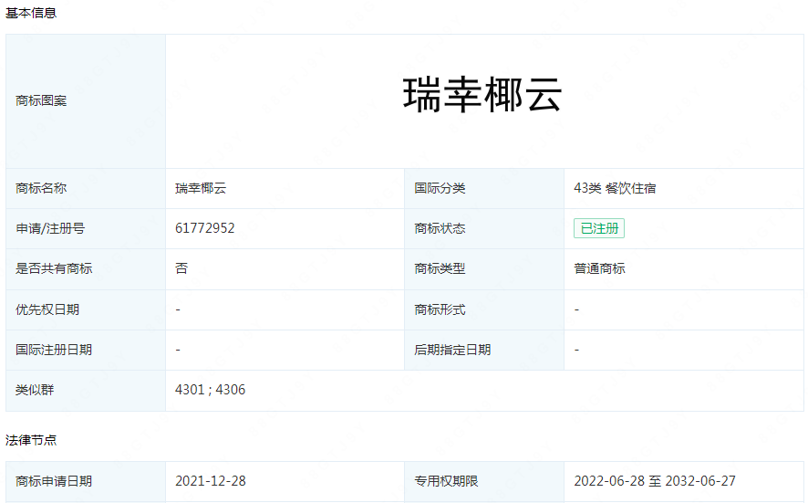
Task: Select the trademark name value 瑞幸椰云
Action: (x=201, y=188)
